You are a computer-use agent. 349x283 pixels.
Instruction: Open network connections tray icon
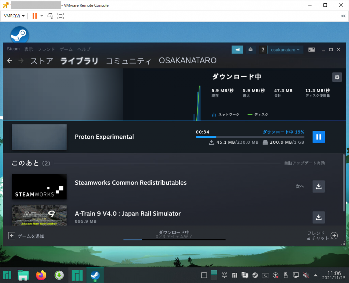tap(296, 276)
